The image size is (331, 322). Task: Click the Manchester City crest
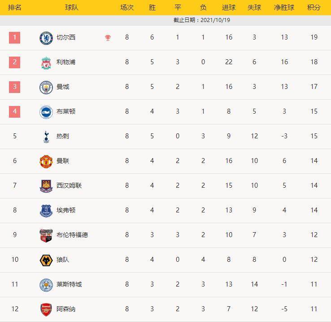(46, 87)
